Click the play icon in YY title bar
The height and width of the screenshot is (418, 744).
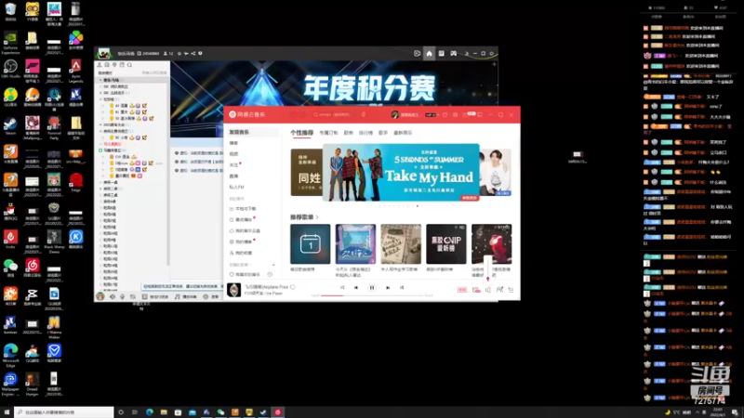click(417, 54)
